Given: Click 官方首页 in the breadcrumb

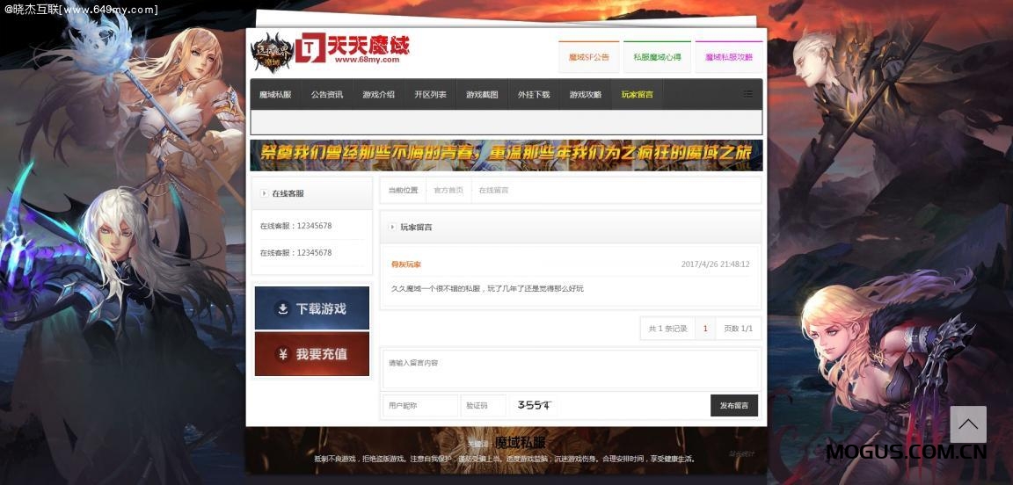Looking at the screenshot, I should coord(448,191).
